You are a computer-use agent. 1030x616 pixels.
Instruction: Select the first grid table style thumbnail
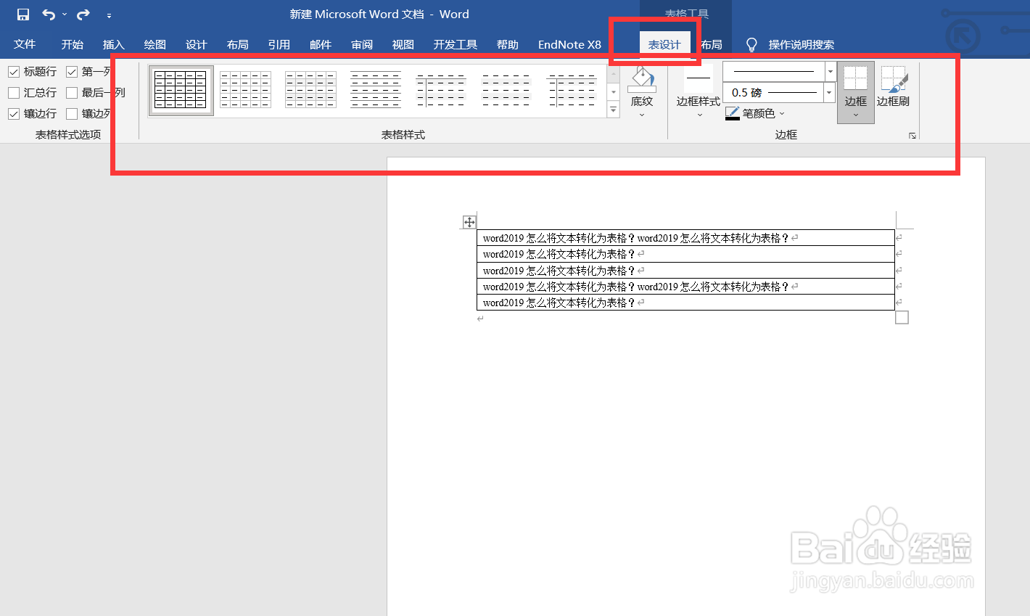pyautogui.click(x=181, y=90)
